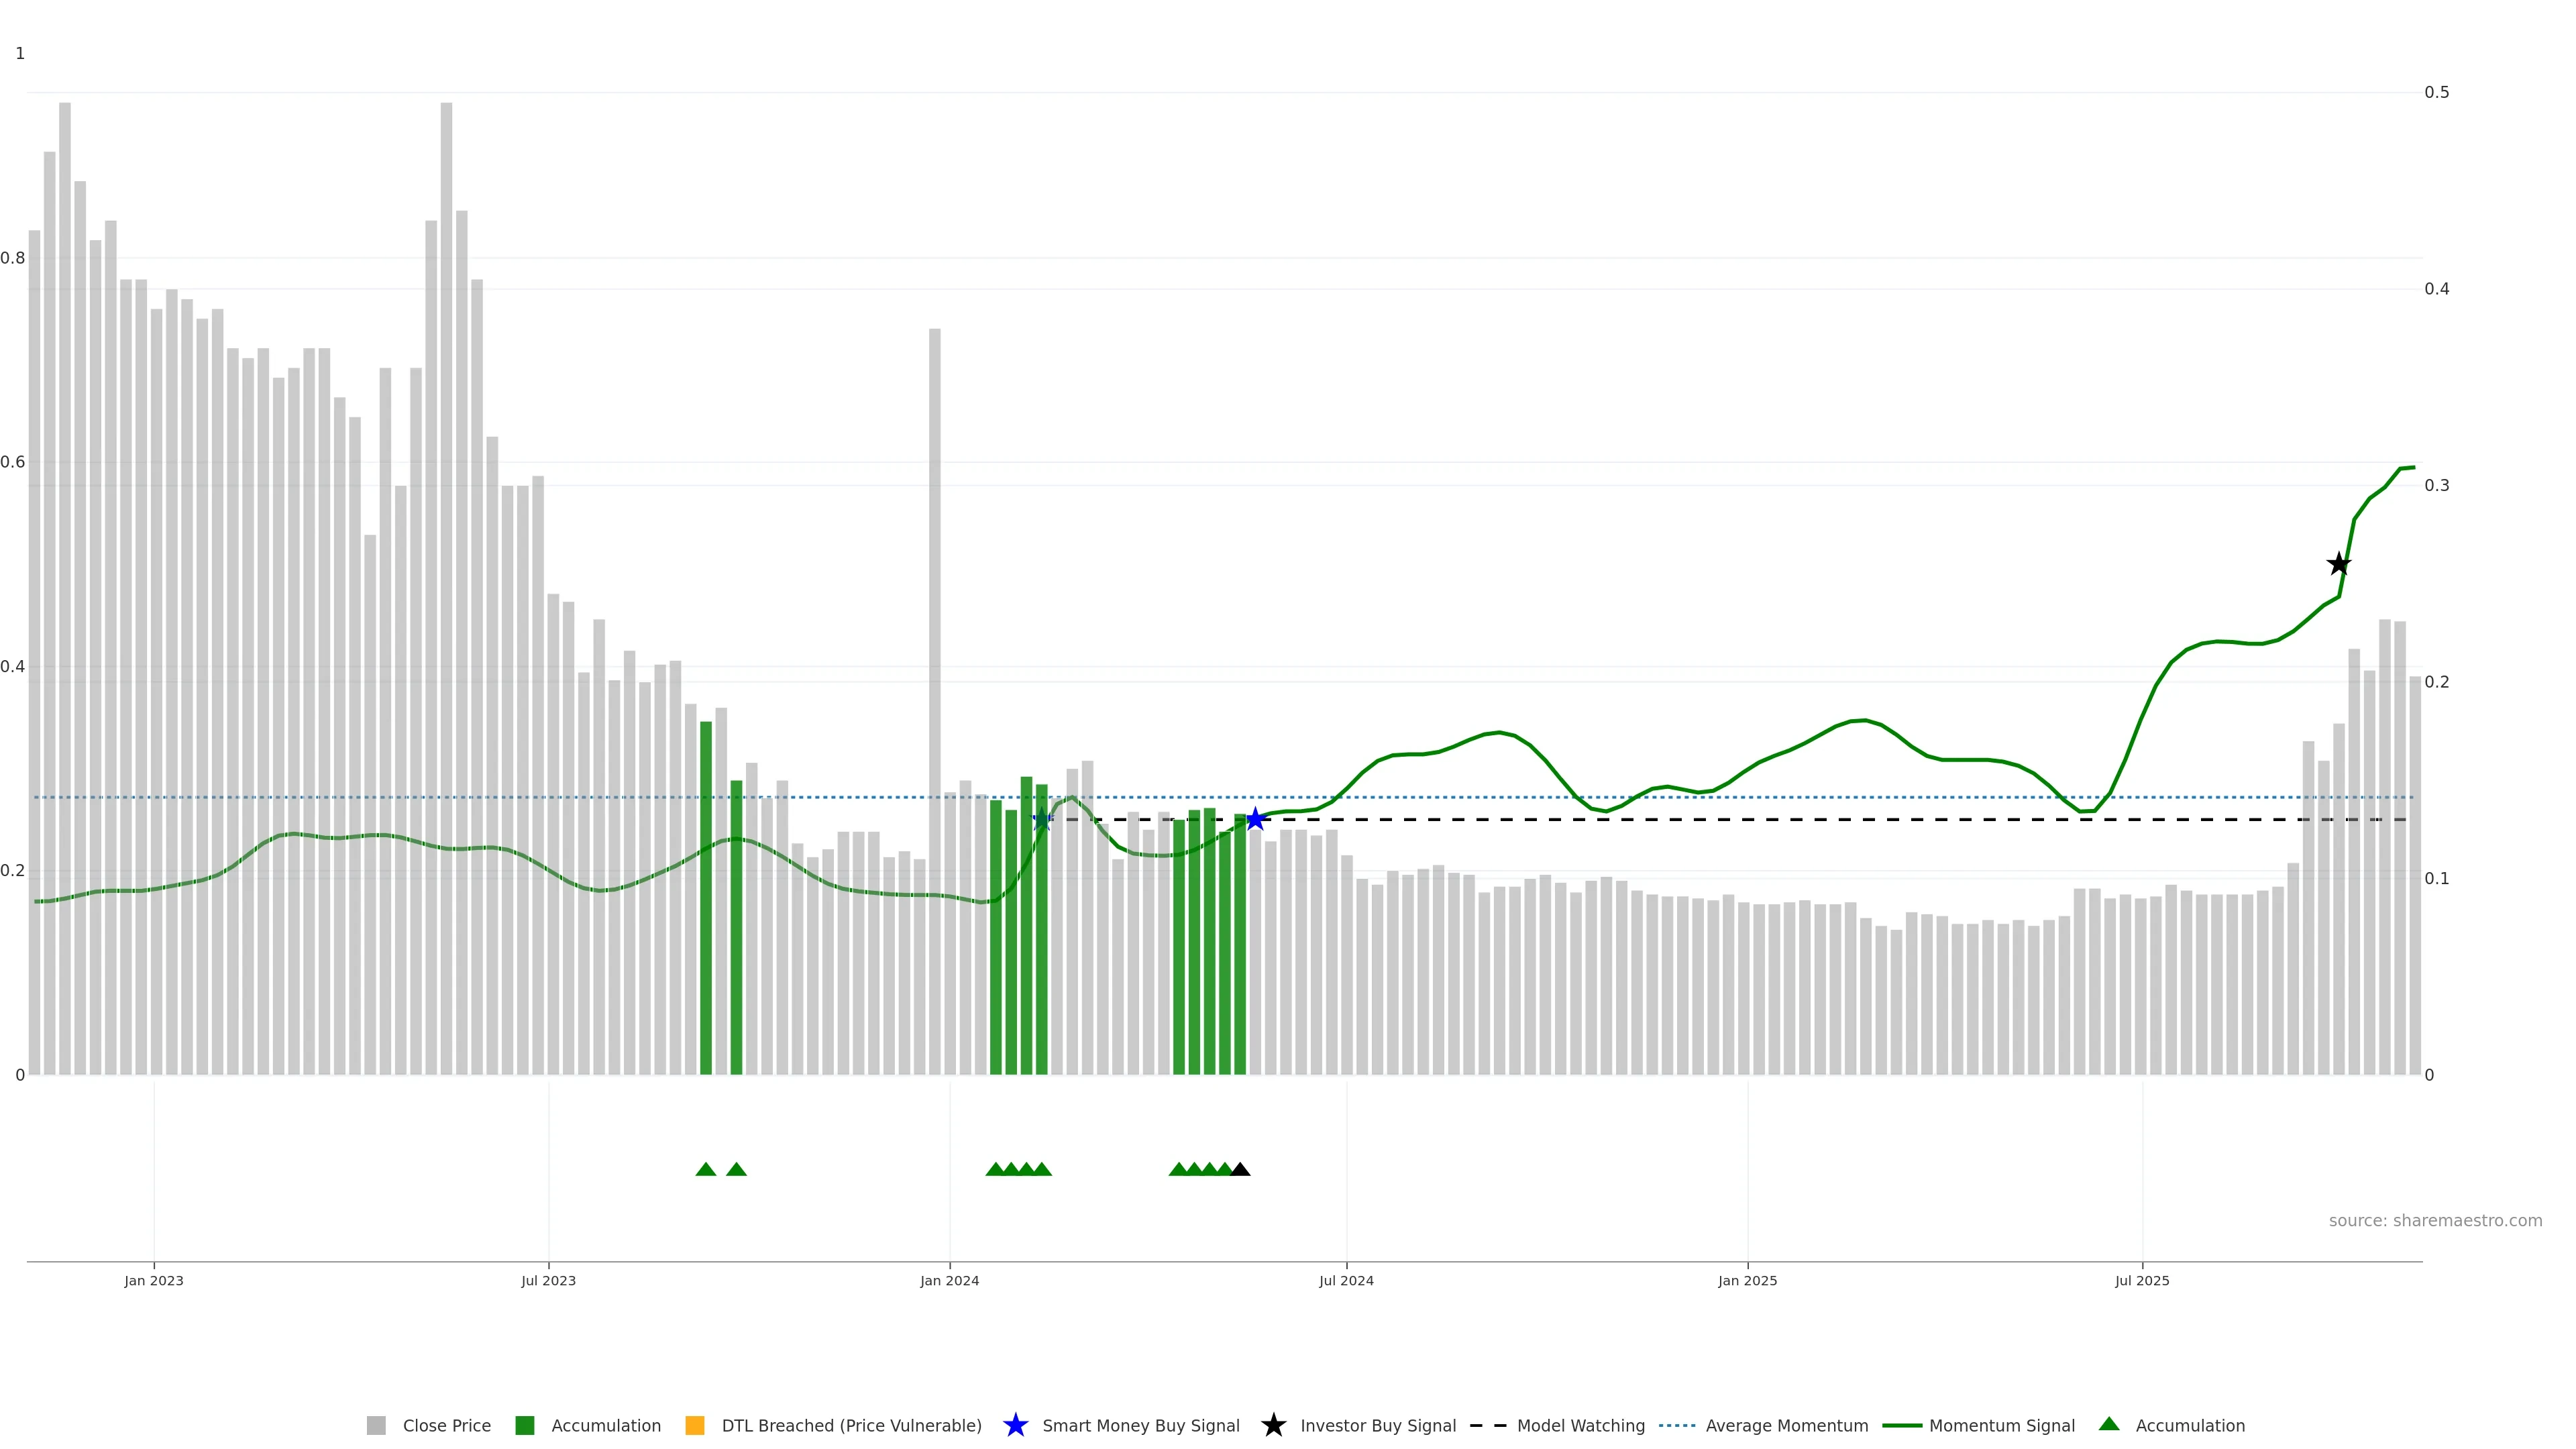Toggle the Average Momentum legend label
2576x1449 pixels.
pos(1786,1425)
